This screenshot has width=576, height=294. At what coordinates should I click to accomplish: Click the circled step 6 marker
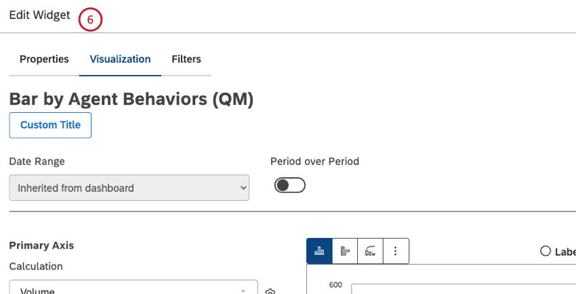pos(90,20)
